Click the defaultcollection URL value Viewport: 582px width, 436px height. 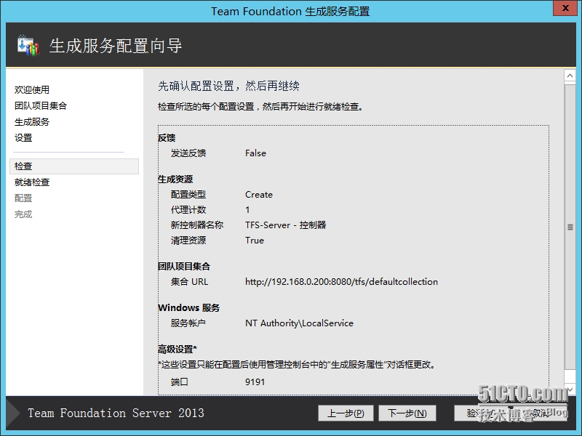click(x=341, y=282)
